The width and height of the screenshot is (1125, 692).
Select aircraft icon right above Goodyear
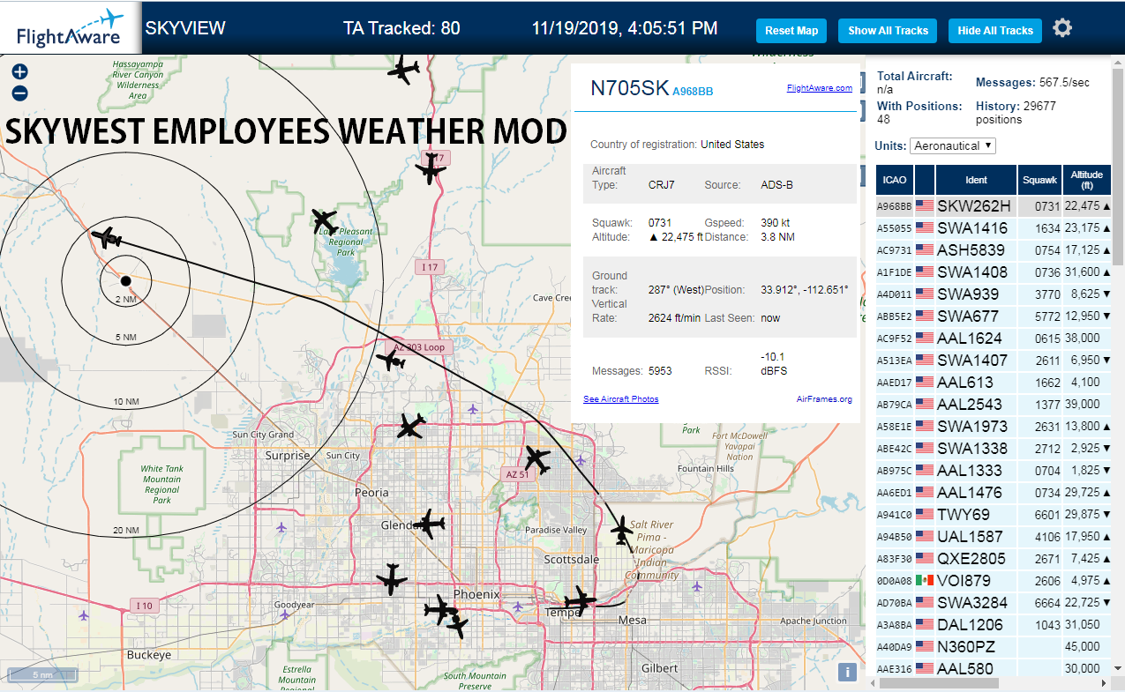tap(391, 579)
